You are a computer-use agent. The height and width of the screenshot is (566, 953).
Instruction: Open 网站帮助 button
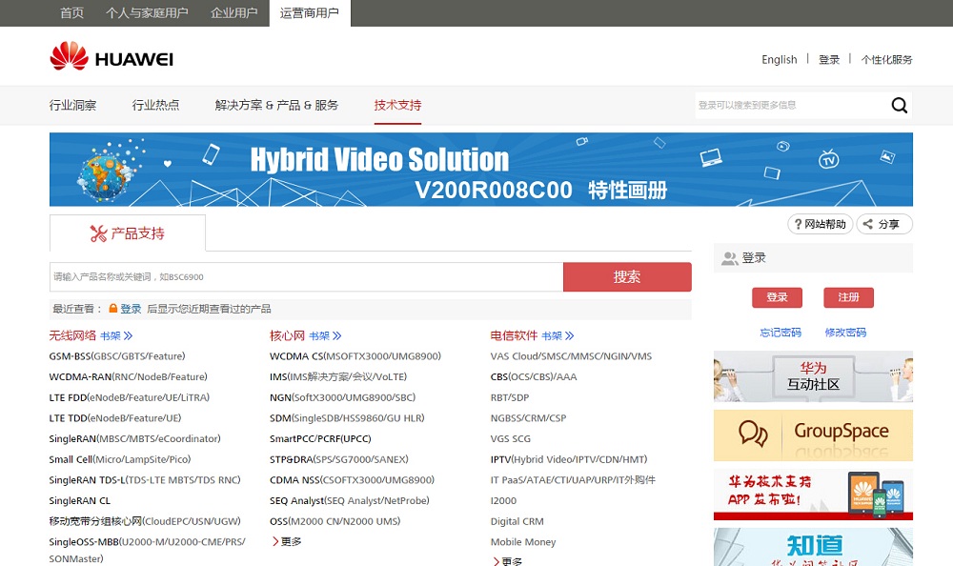(821, 224)
